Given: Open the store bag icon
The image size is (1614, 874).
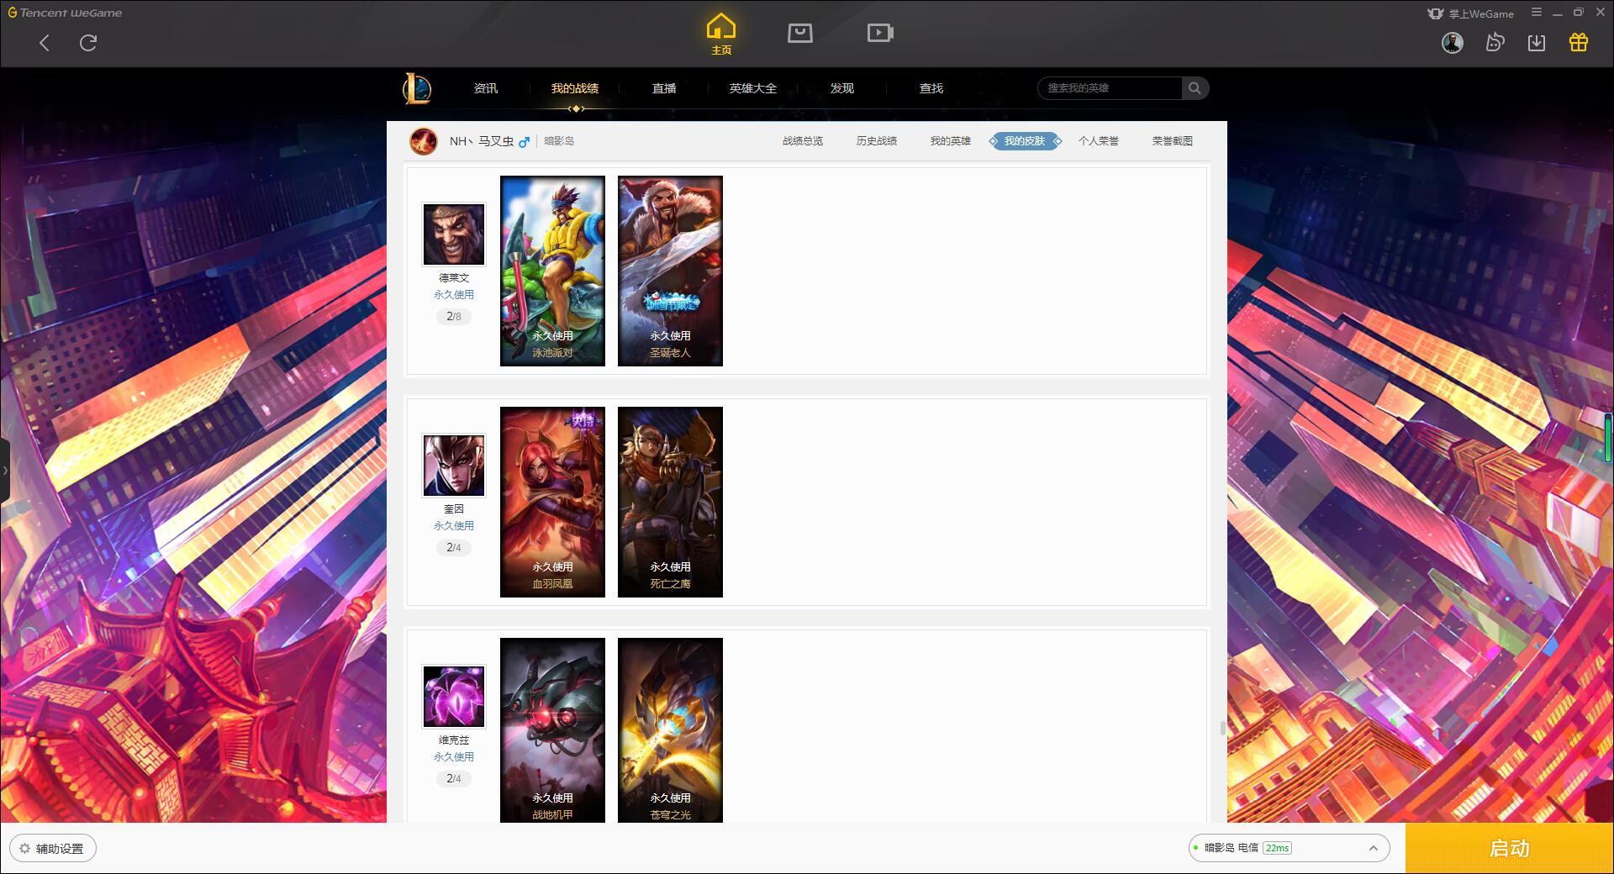Looking at the screenshot, I should pos(800,33).
